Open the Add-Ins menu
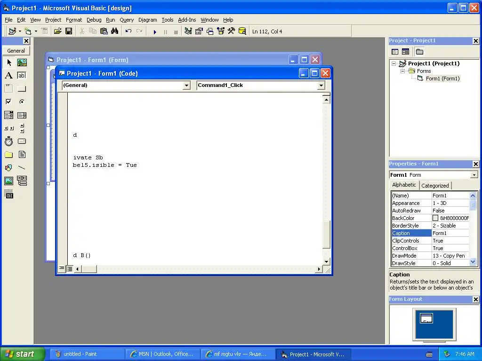482x361 pixels. pyautogui.click(x=187, y=20)
